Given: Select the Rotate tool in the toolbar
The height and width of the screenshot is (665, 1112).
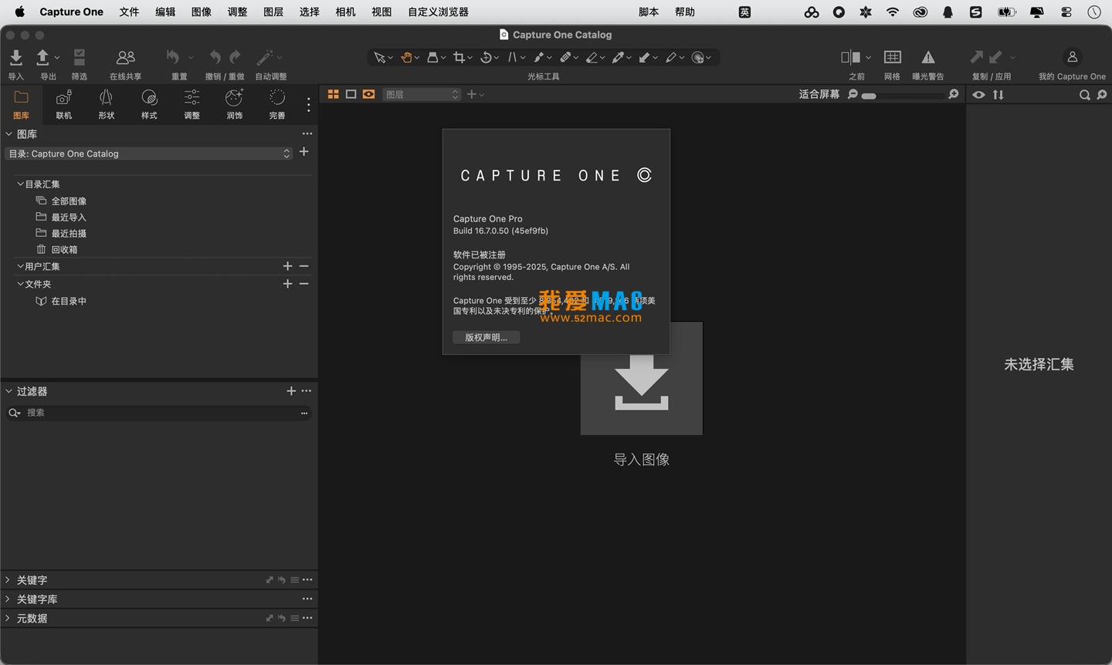Looking at the screenshot, I should tap(486, 56).
